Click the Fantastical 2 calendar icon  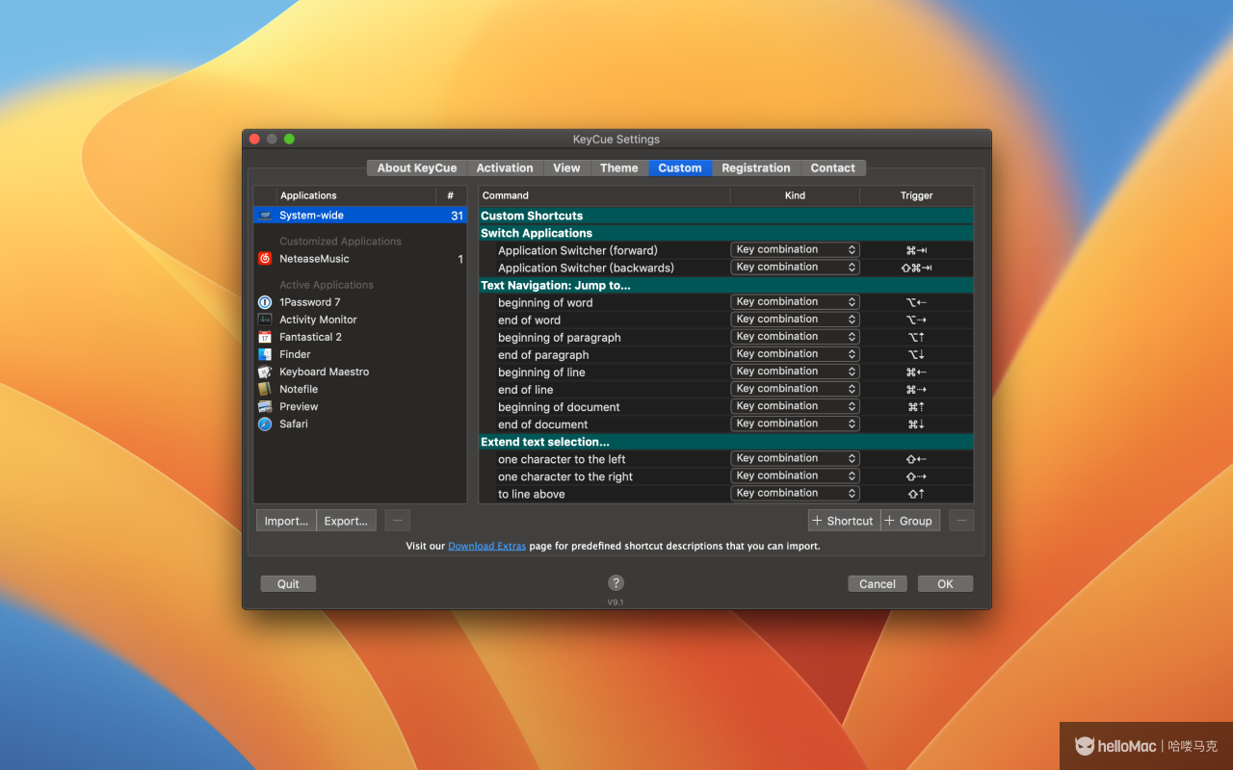[x=265, y=337]
